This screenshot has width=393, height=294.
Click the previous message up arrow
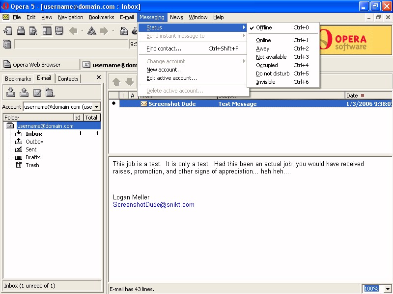click(x=116, y=81)
